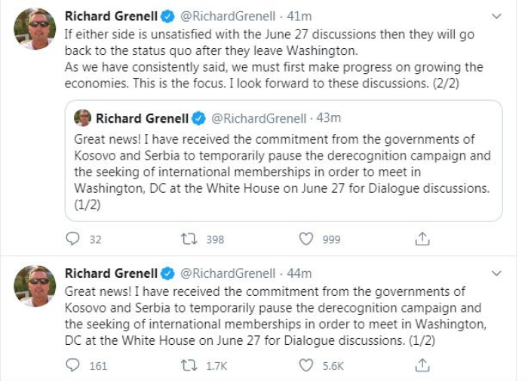Screen dimensions: 528x381
Task: Open the Richard Grenell name on the top tweet
Action: tap(111, 16)
